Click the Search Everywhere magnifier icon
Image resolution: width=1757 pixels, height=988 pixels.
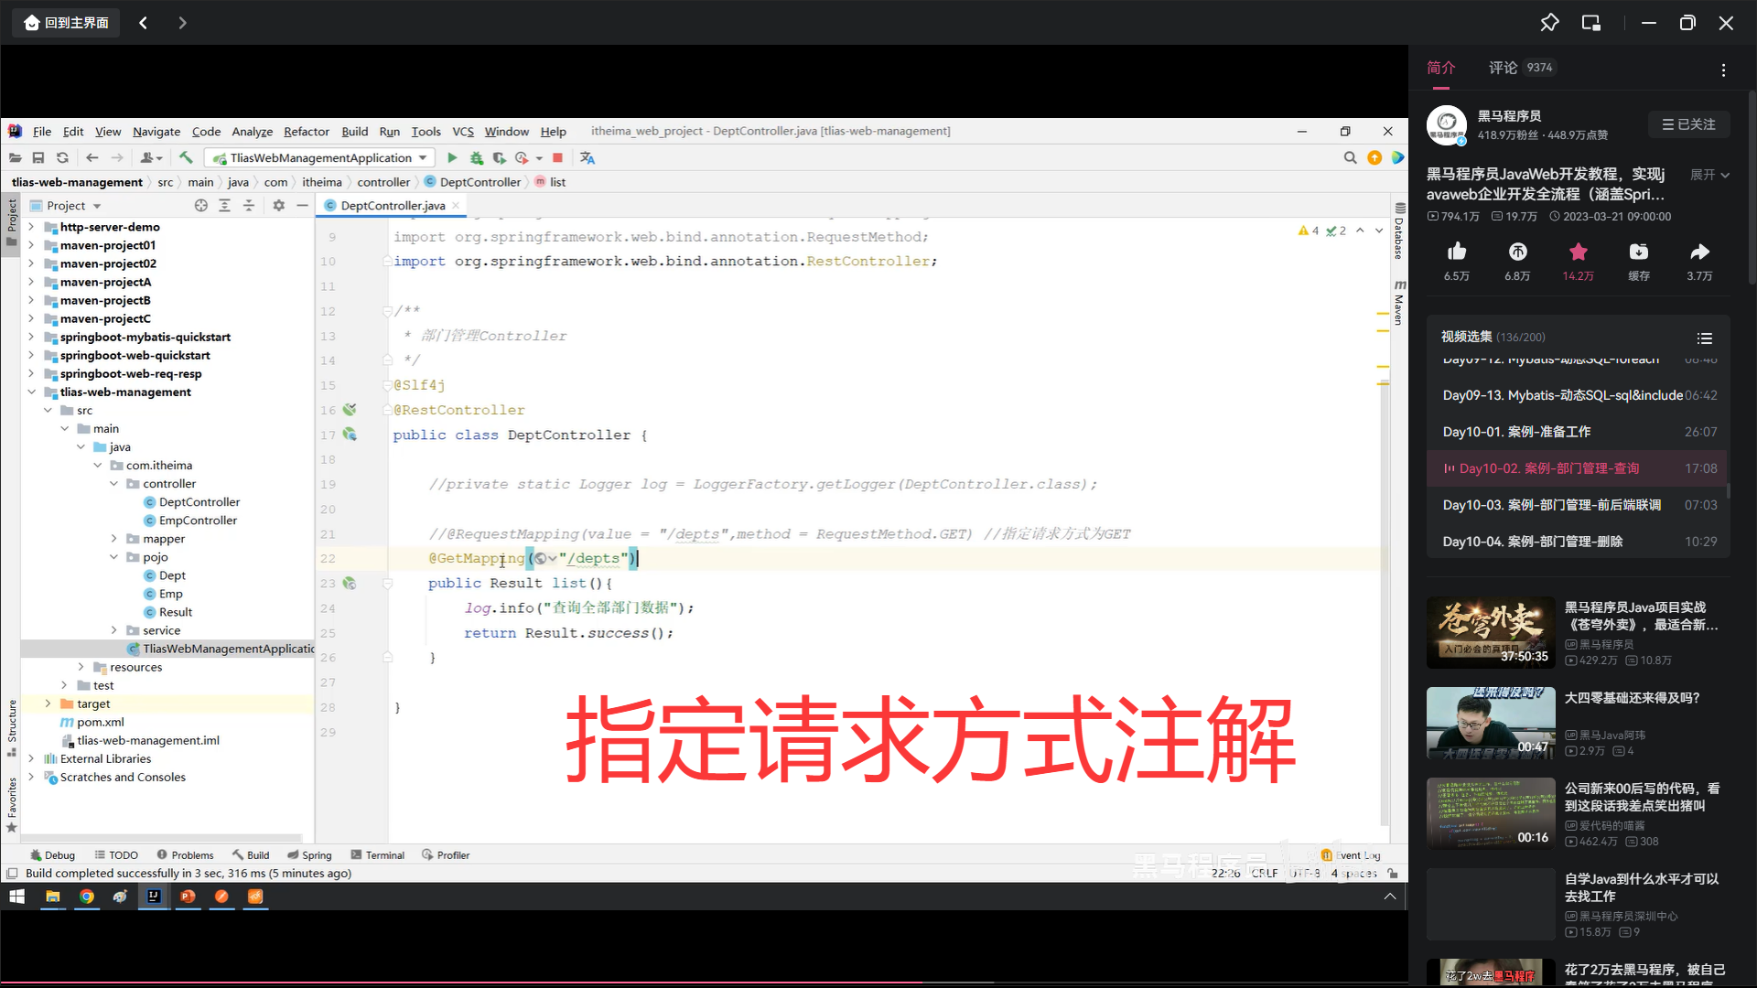1350,157
